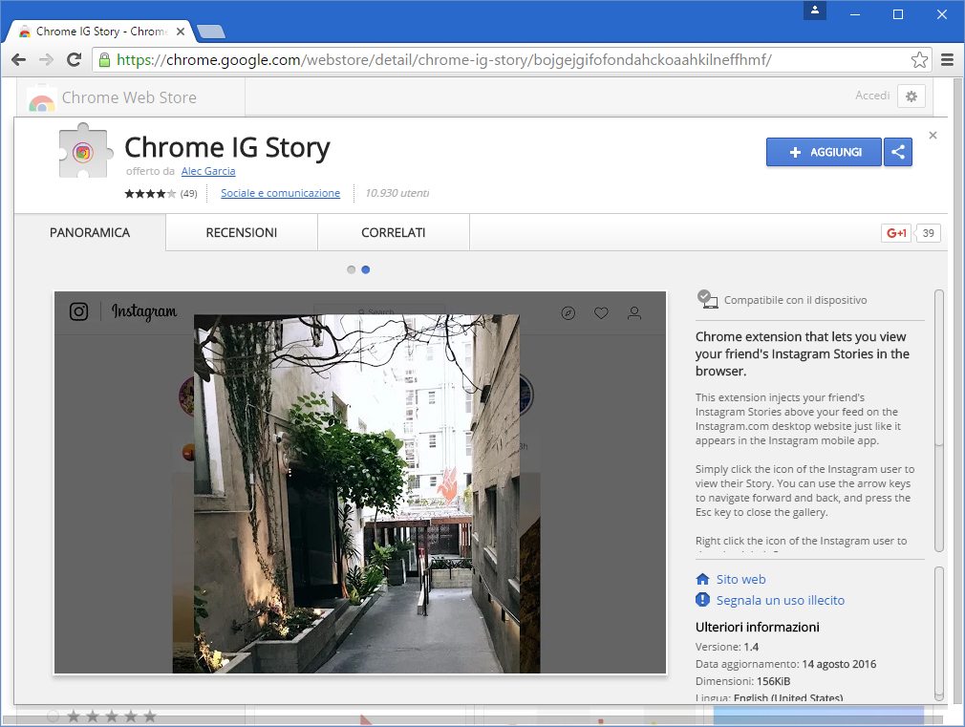965x727 pixels.
Task: Open Segnala un uso illecito link
Action: click(x=781, y=600)
